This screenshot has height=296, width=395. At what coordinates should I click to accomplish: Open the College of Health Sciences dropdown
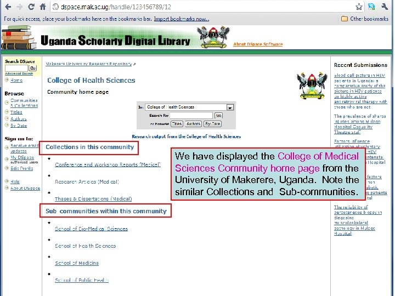189,107
